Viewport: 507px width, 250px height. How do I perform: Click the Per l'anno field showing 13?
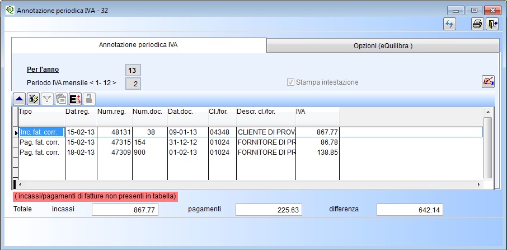pos(133,71)
